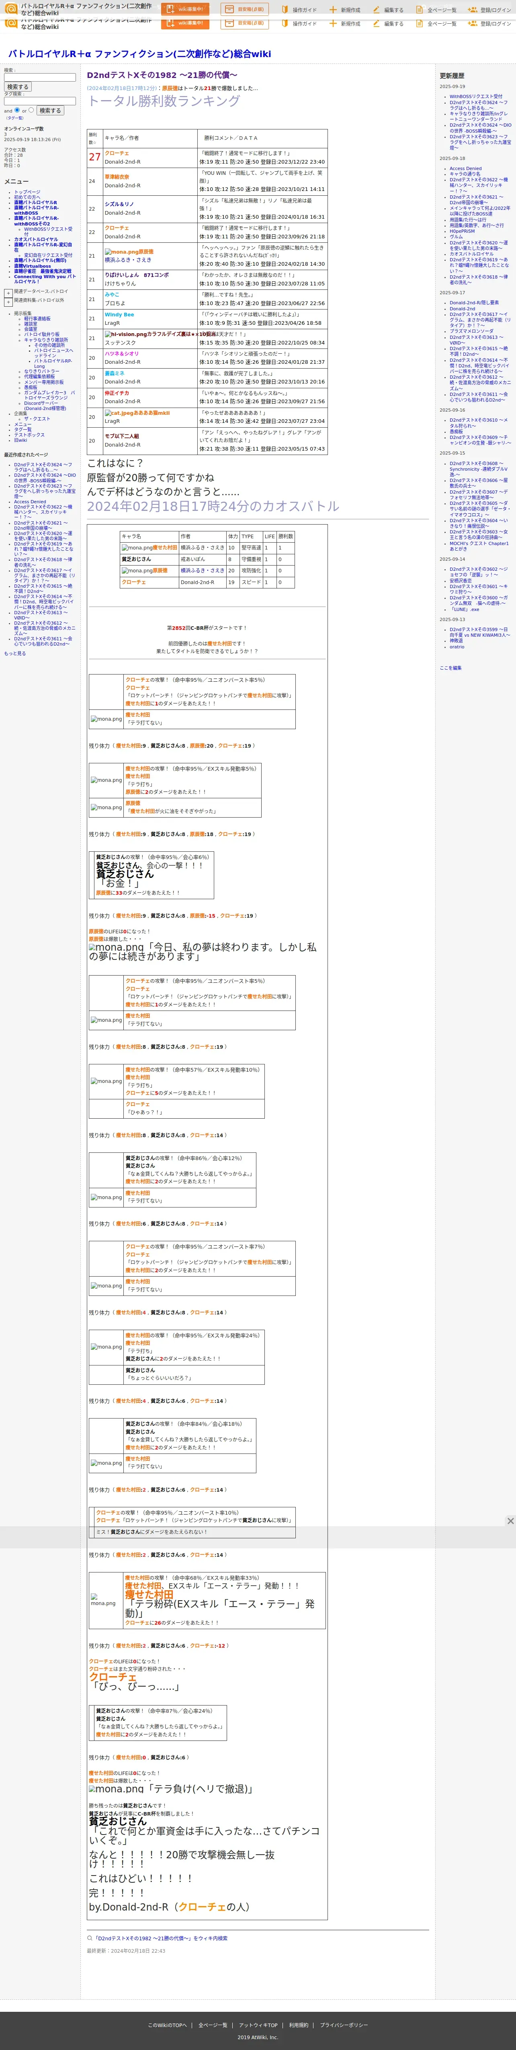
Task: Click broken mona.png image in 痩せた村田 table row
Action: (137, 547)
